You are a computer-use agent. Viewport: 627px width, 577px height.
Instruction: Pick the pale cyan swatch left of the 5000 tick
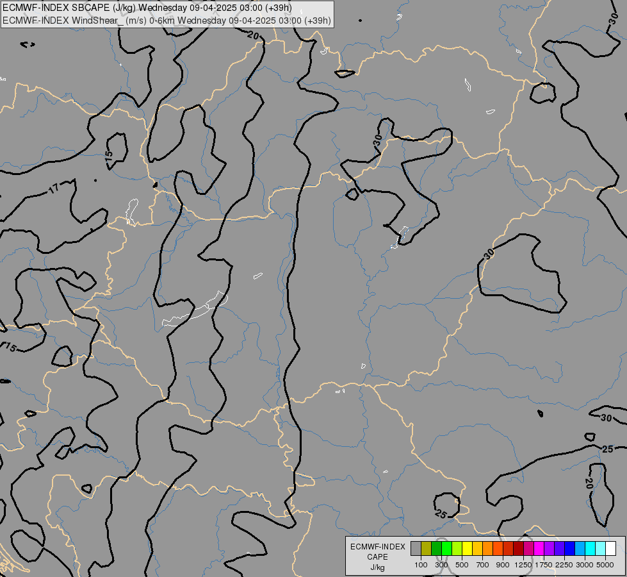coord(600,549)
